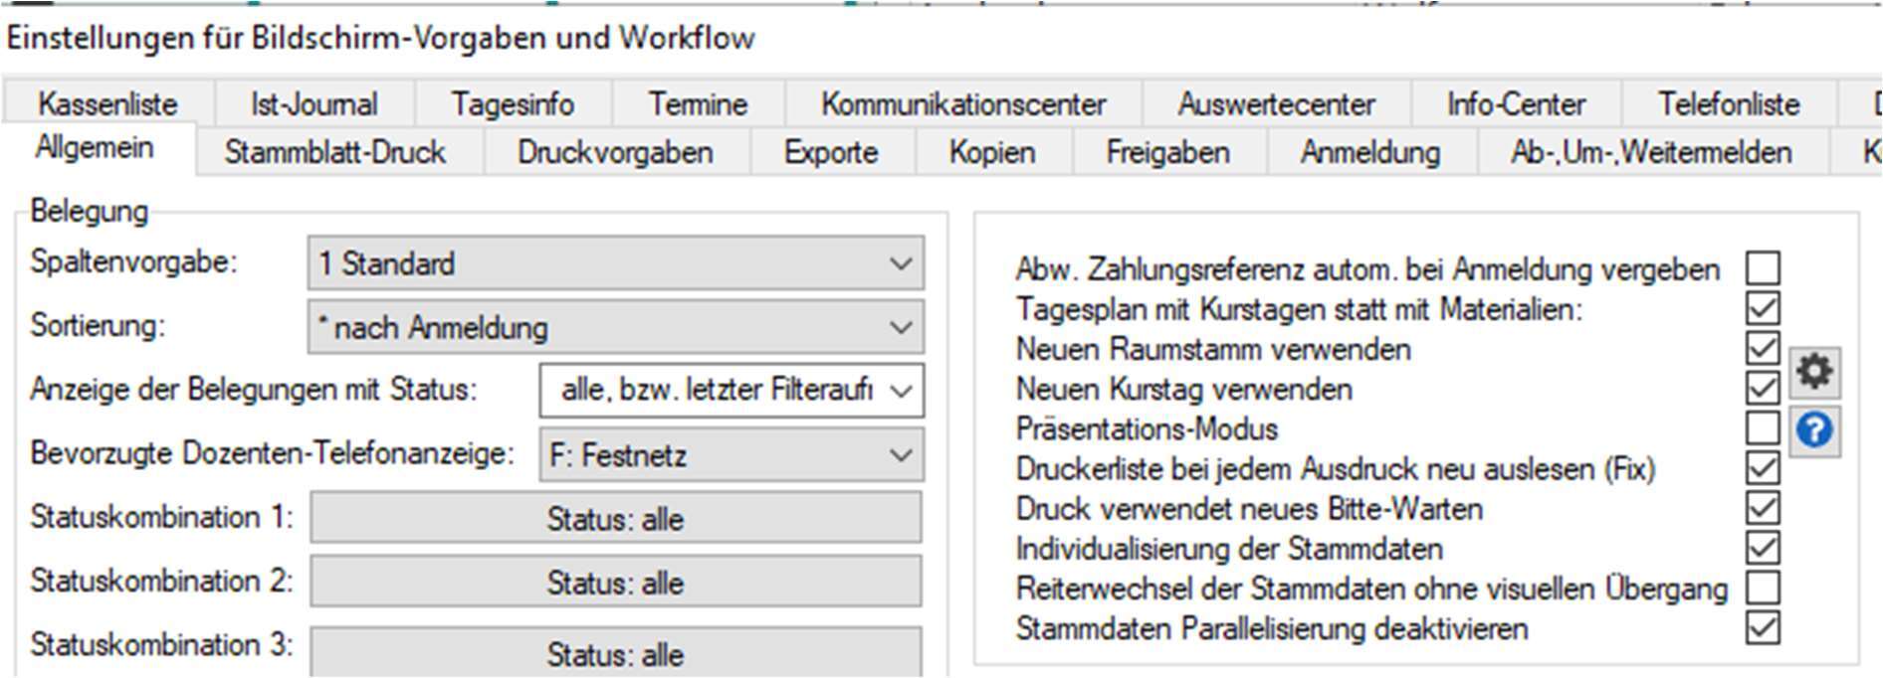Open the Exporte tab
Viewport: 1883px width, 678px height.
[831, 152]
